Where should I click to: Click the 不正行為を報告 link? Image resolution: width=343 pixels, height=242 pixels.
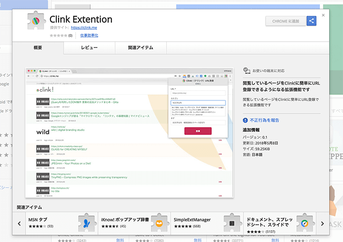coord(265,120)
